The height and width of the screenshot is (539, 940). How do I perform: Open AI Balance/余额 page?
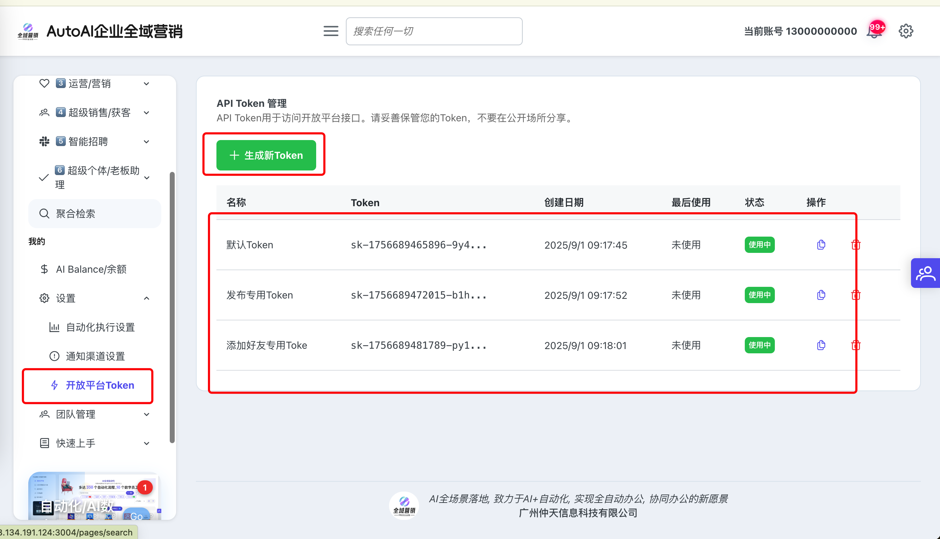coord(91,269)
